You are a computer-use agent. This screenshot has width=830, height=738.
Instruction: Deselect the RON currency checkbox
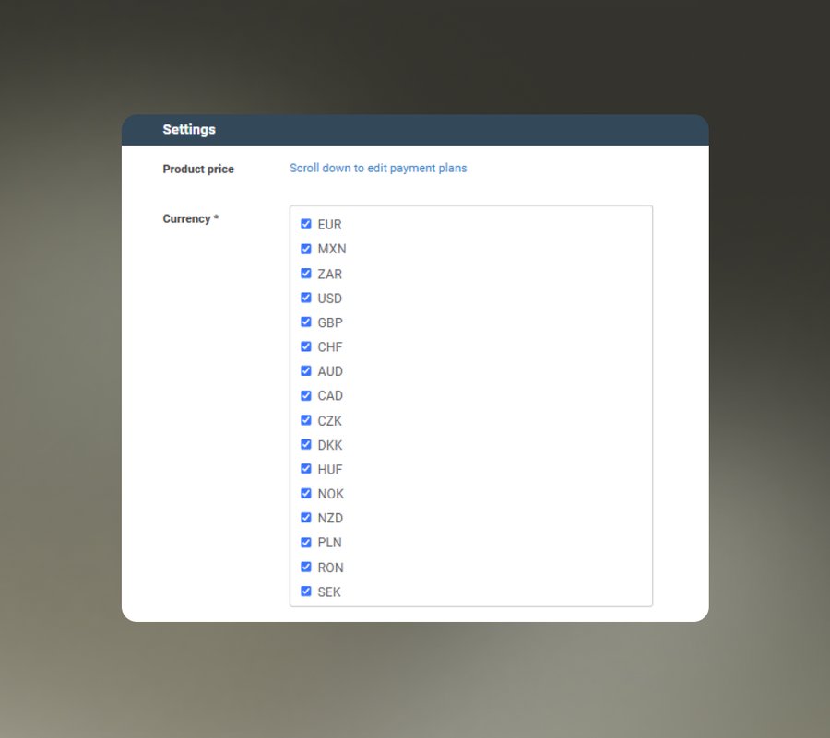point(306,567)
